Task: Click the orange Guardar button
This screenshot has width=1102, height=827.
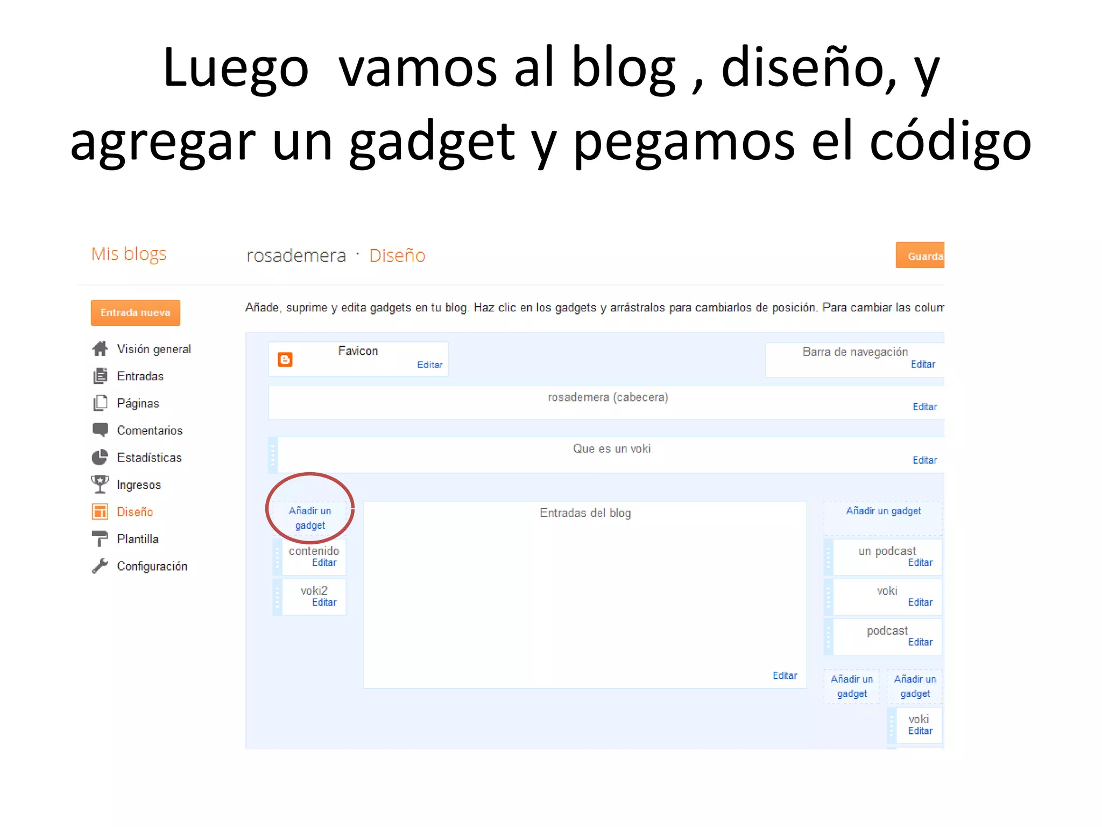Action: pos(920,255)
